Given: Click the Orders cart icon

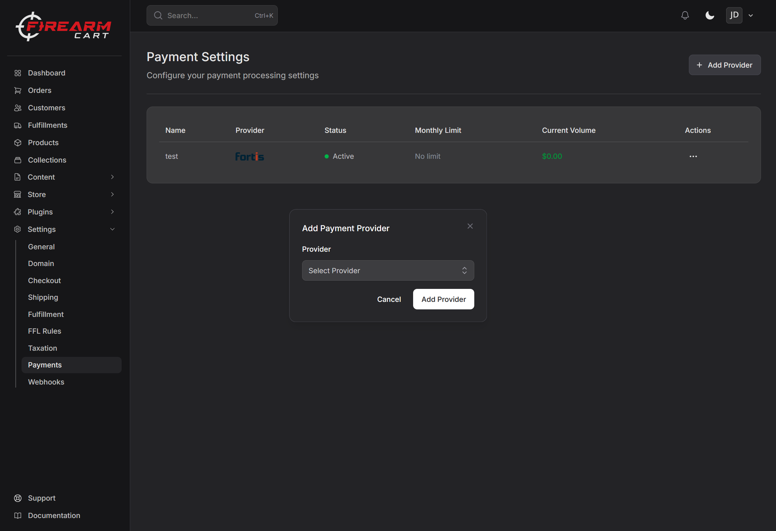Looking at the screenshot, I should click(18, 90).
